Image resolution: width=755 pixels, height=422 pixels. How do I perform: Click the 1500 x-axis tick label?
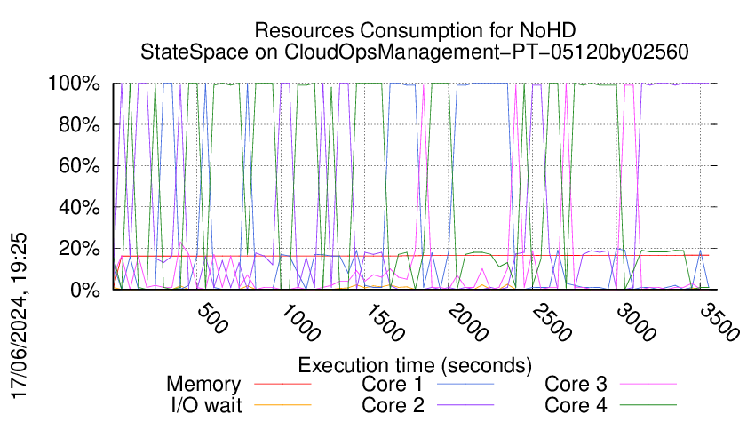pyautogui.click(x=384, y=322)
